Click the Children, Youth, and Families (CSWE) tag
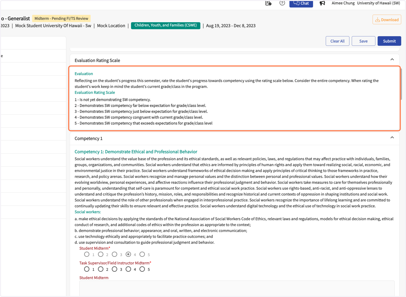The height and width of the screenshot is (297, 406). tap(165, 25)
